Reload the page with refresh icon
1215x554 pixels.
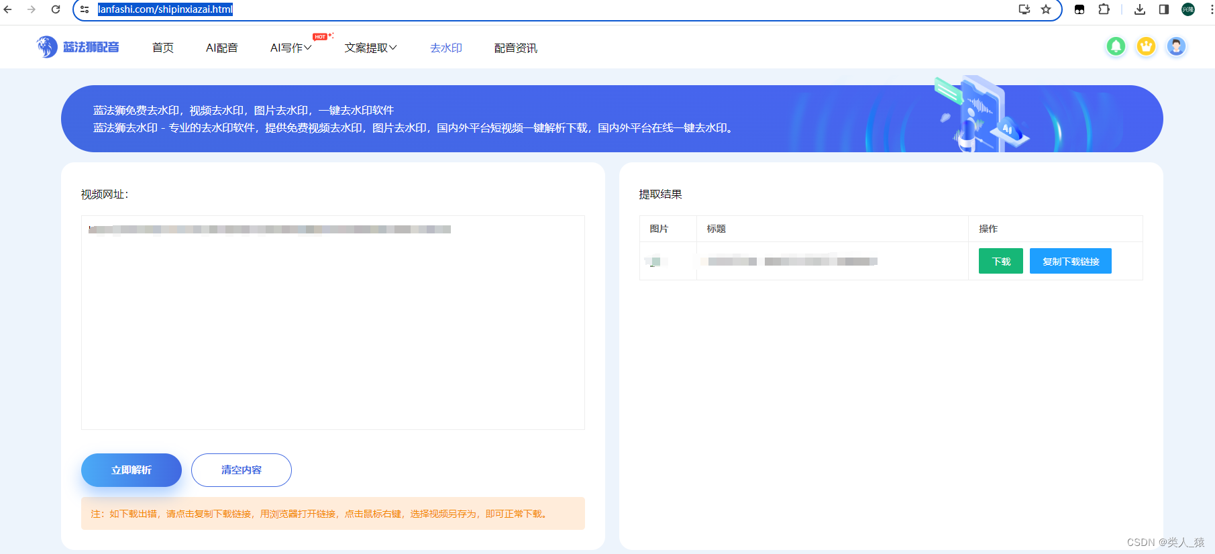pos(56,9)
